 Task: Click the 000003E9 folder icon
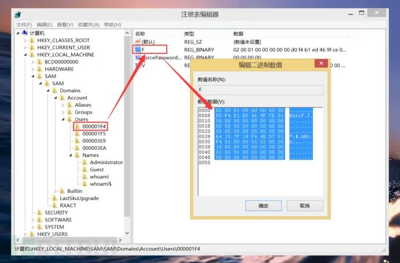click(x=77, y=140)
